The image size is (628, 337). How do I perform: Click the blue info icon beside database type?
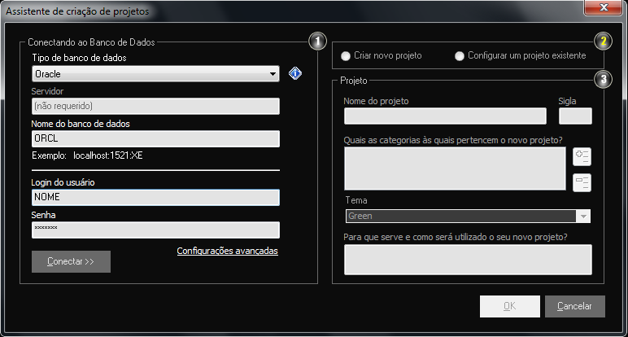[295, 74]
